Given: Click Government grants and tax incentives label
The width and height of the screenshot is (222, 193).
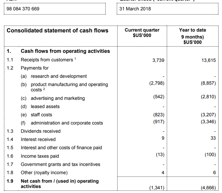Looking at the screenshot, I should click(60, 164).
